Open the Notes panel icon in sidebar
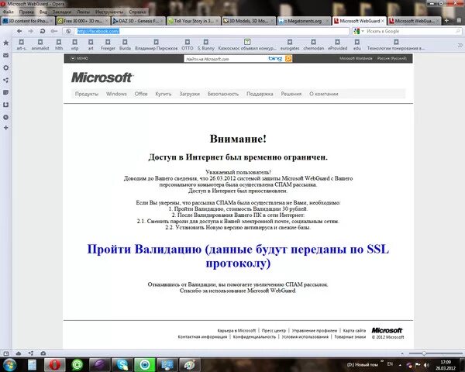 pyautogui.click(x=5, y=92)
